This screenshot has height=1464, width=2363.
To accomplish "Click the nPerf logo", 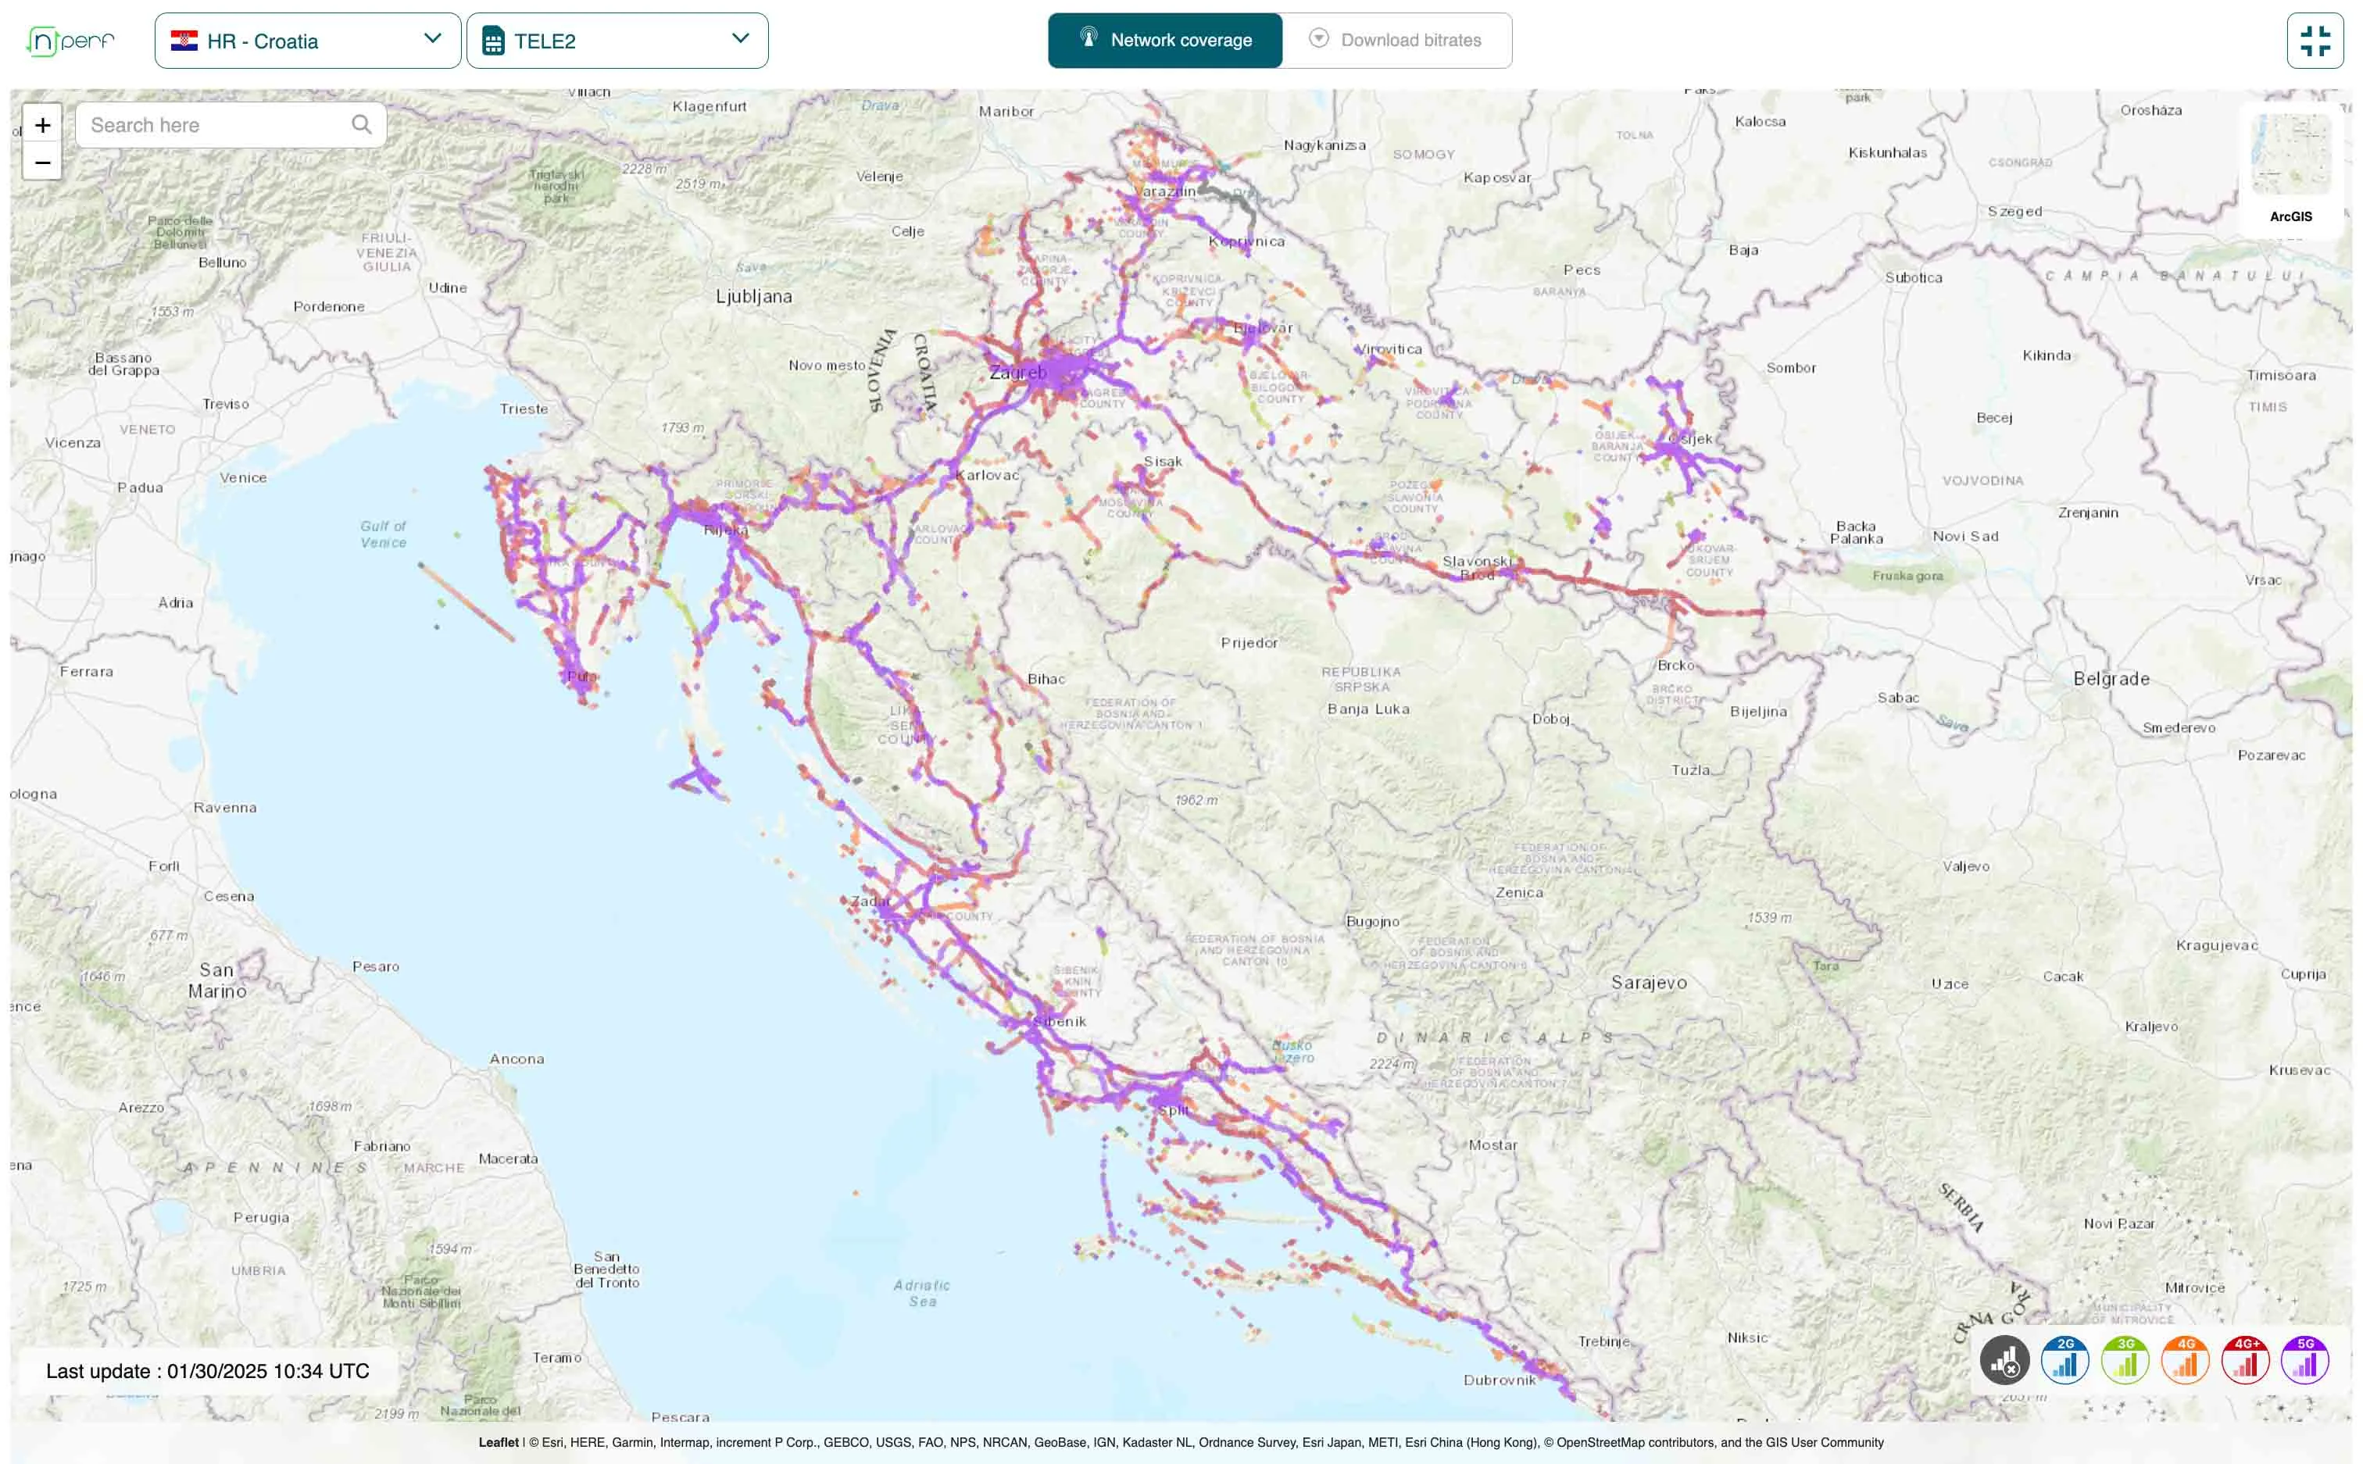I will [70, 41].
